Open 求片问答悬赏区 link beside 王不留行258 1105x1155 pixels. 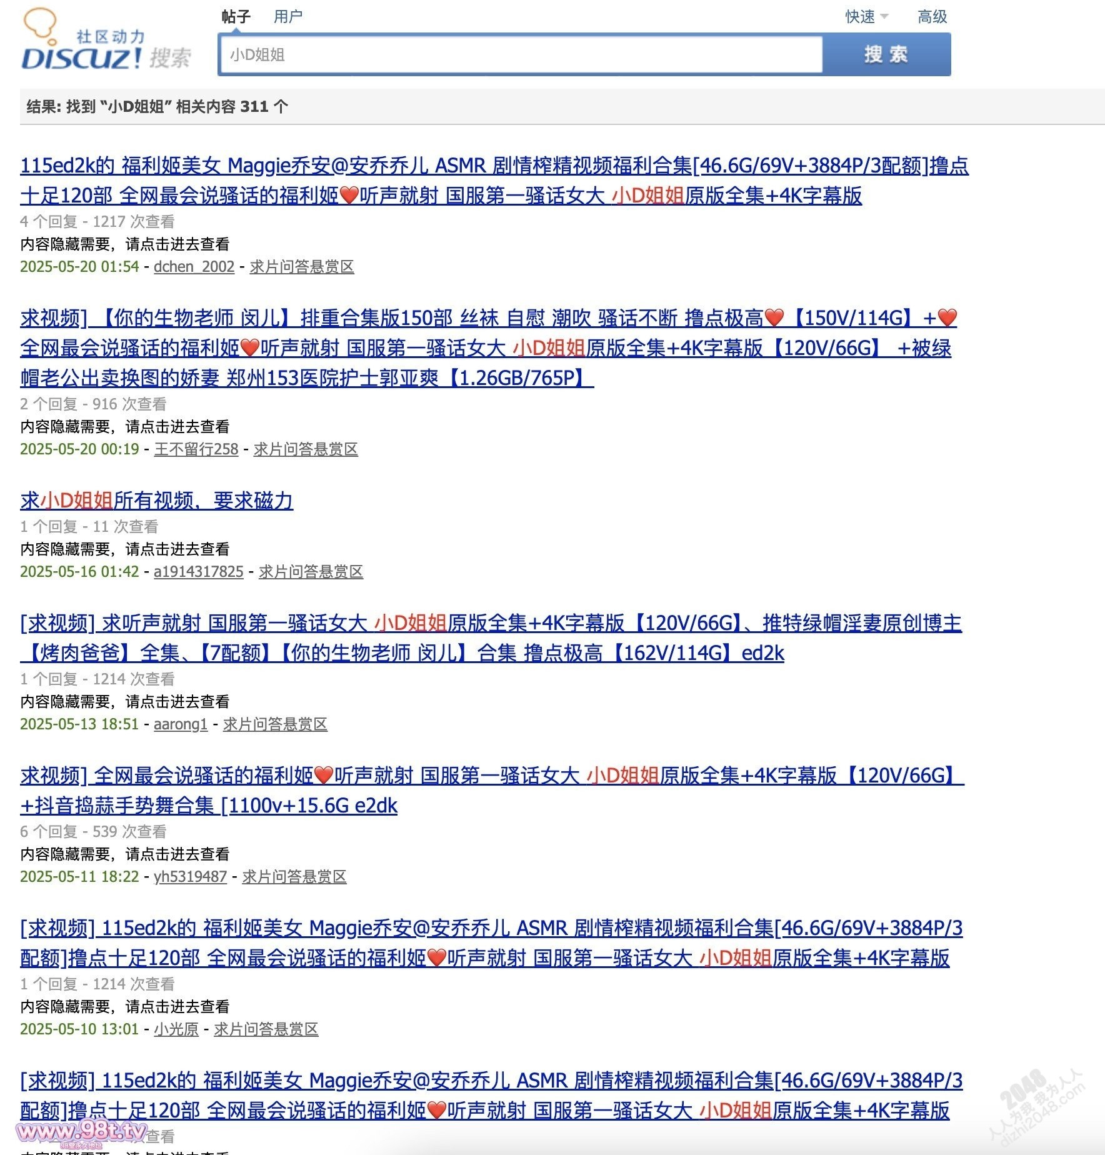click(306, 449)
